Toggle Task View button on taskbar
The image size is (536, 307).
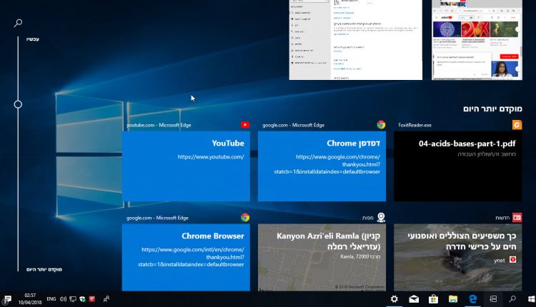pos(493,299)
